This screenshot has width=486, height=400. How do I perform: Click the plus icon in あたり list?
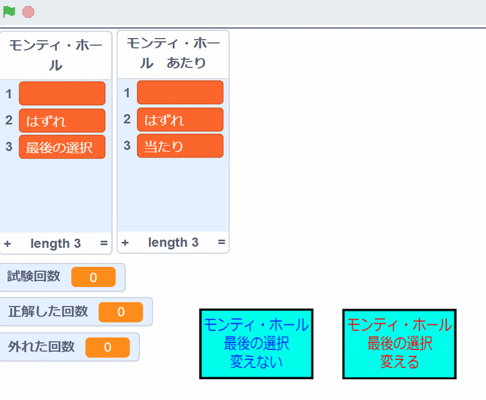click(x=125, y=242)
